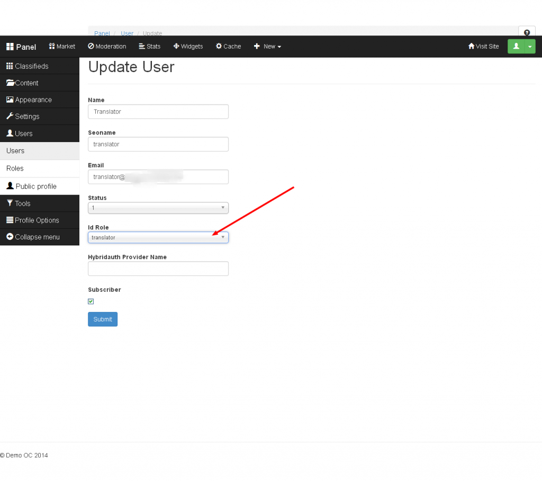Open the Stats page

[149, 47]
